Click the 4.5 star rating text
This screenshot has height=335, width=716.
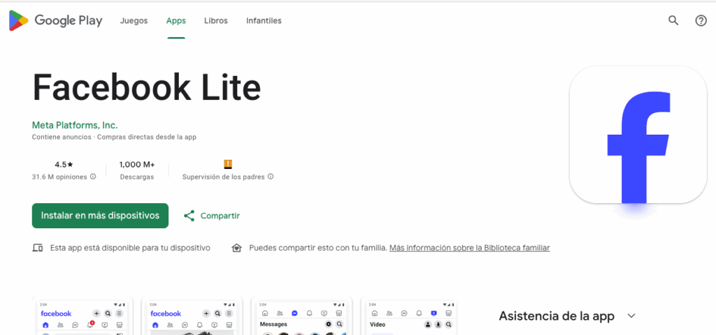pos(64,164)
